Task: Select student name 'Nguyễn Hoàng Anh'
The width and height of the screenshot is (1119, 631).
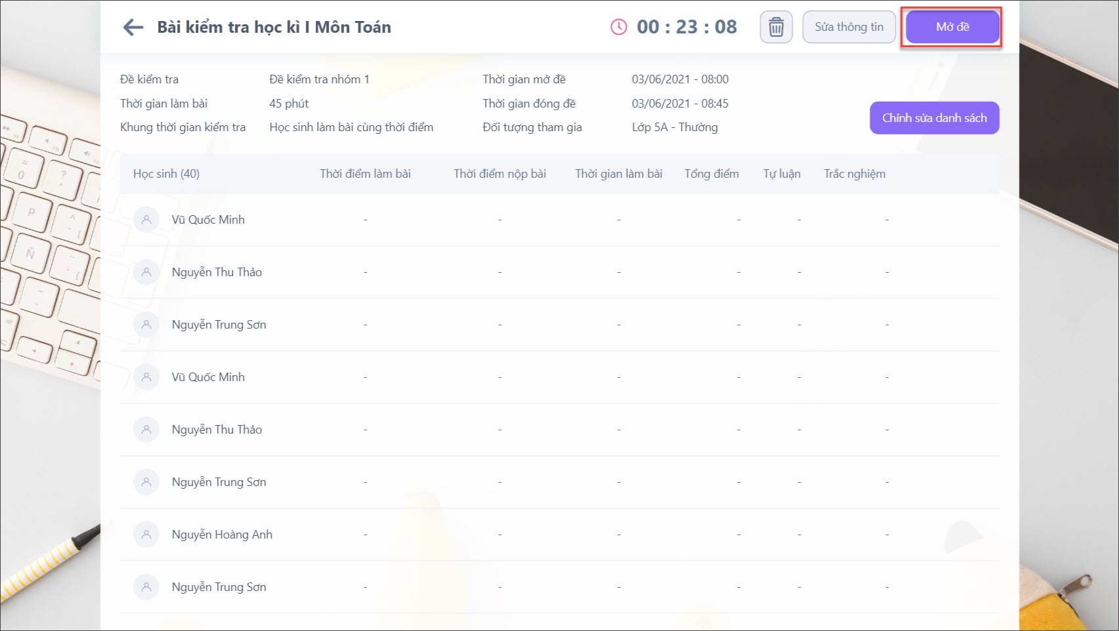Action: [222, 535]
